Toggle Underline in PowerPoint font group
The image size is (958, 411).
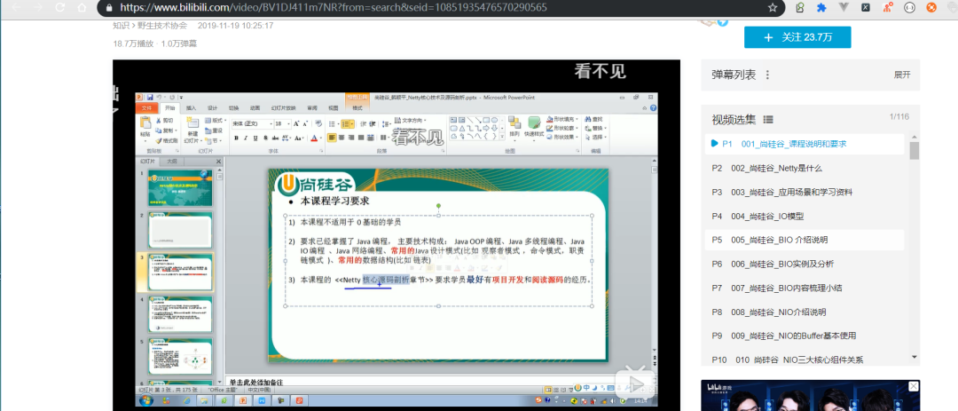(x=255, y=138)
